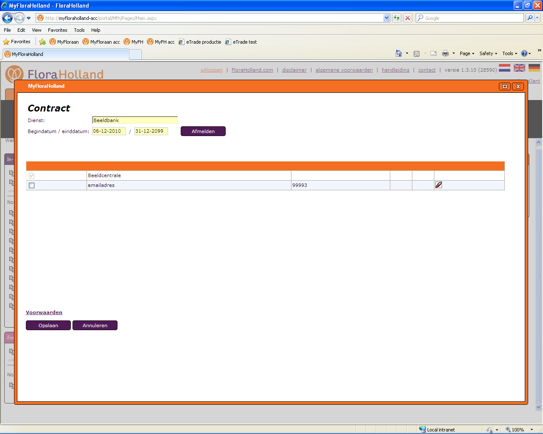Image resolution: width=543 pixels, height=434 pixels.
Task: Click the browser Forward arrow
Action: (x=19, y=18)
